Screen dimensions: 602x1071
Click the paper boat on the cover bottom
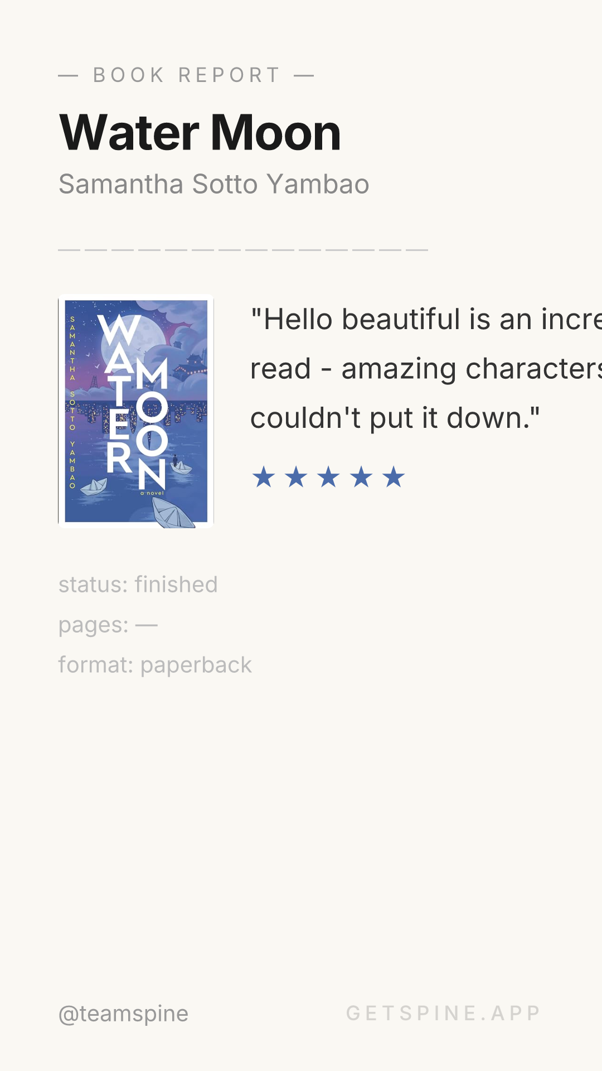click(173, 512)
